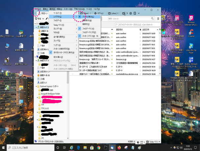The image size is (200, 151).
Task: Open Google Chrome from taskbar
Action: [99, 148]
